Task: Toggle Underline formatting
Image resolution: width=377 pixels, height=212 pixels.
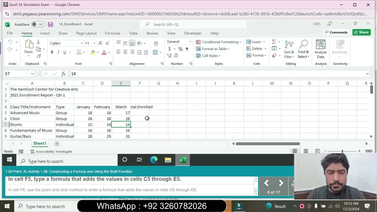Action: tap(65, 52)
